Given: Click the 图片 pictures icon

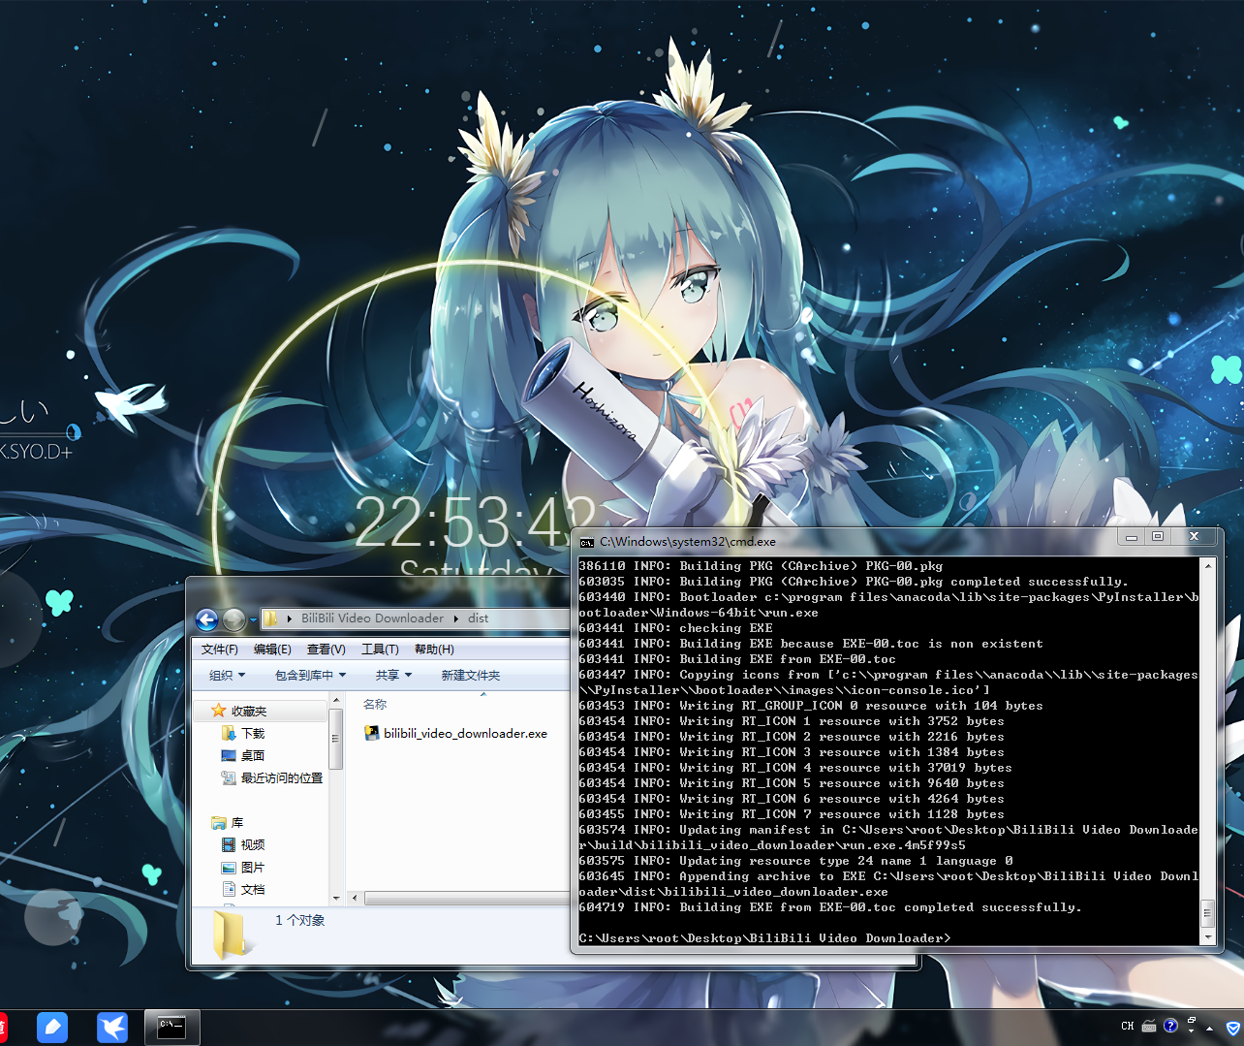Looking at the screenshot, I should click(x=229, y=868).
